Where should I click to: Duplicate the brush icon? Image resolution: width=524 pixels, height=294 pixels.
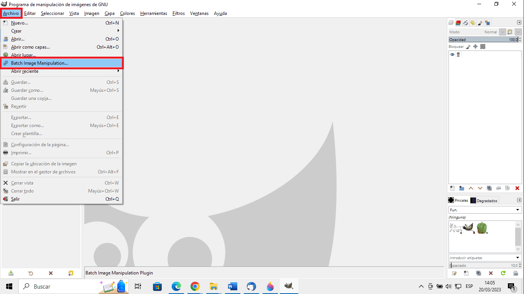pos(478,273)
